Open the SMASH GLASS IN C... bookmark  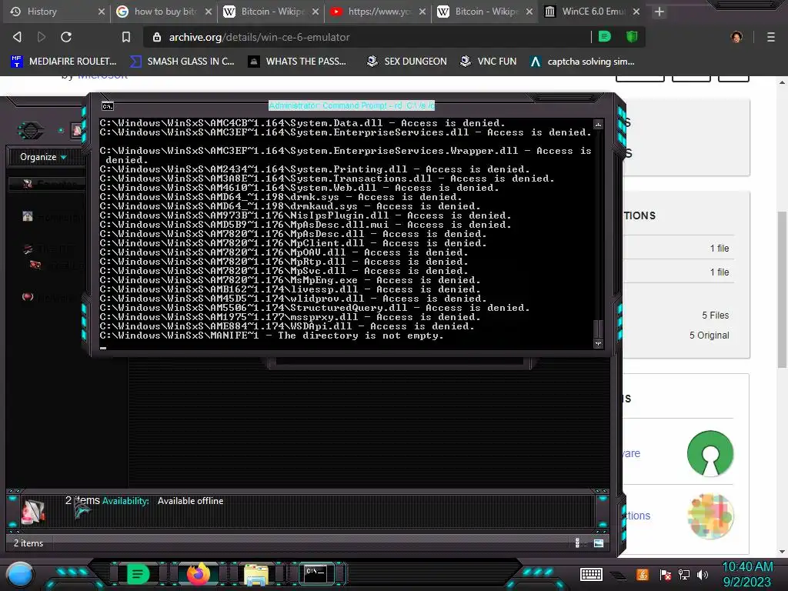pyautogui.click(x=182, y=62)
